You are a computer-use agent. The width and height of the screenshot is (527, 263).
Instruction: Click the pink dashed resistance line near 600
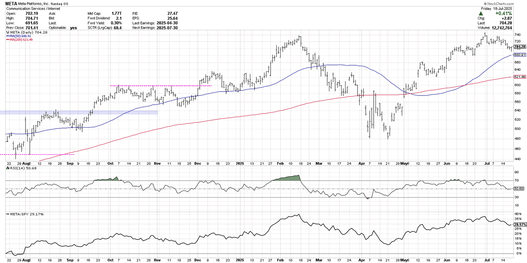(161, 85)
